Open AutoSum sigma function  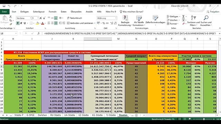[x=183, y=17]
